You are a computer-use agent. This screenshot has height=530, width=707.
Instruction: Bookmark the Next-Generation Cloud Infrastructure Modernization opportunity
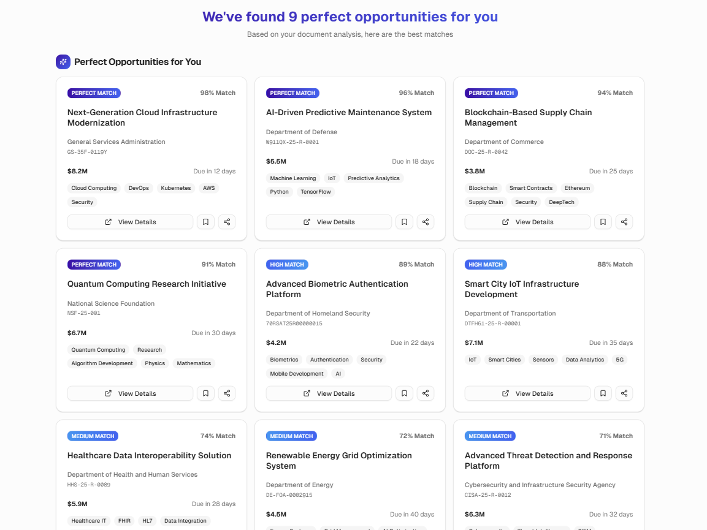(x=205, y=221)
